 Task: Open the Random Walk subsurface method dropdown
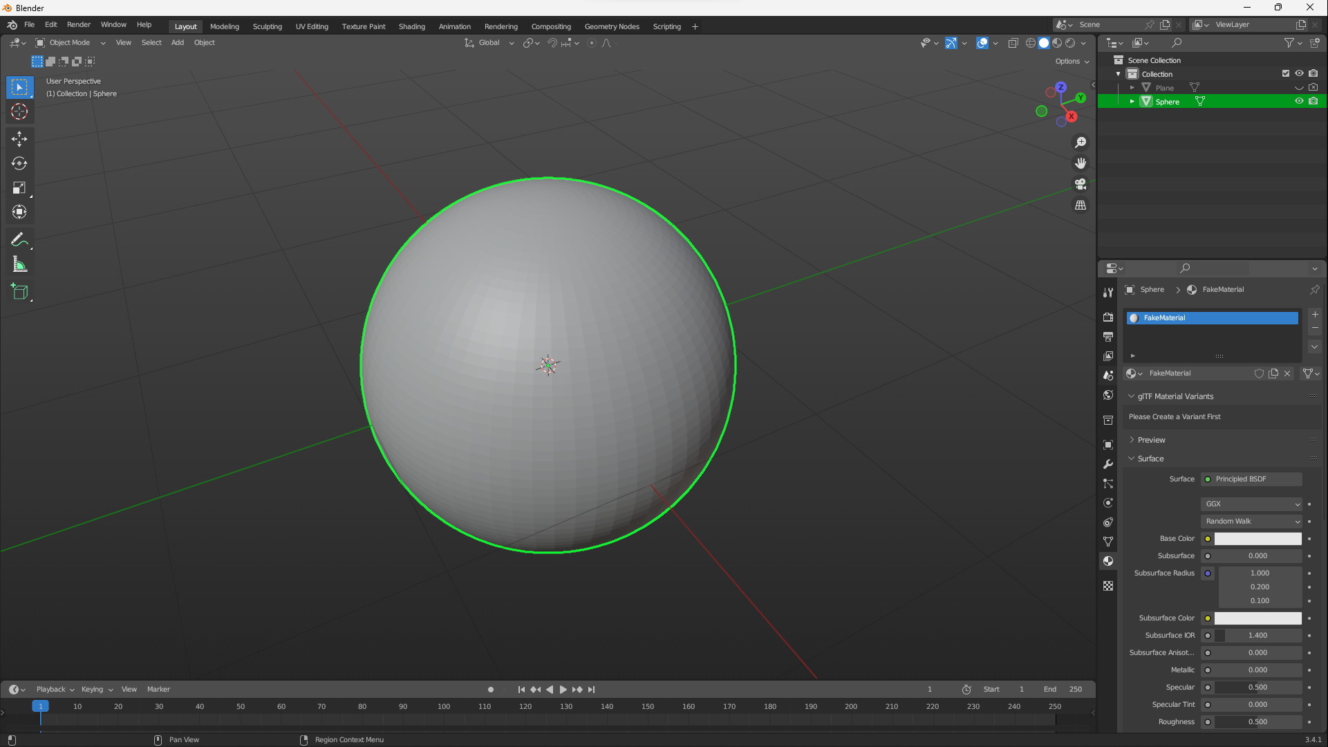click(1251, 521)
